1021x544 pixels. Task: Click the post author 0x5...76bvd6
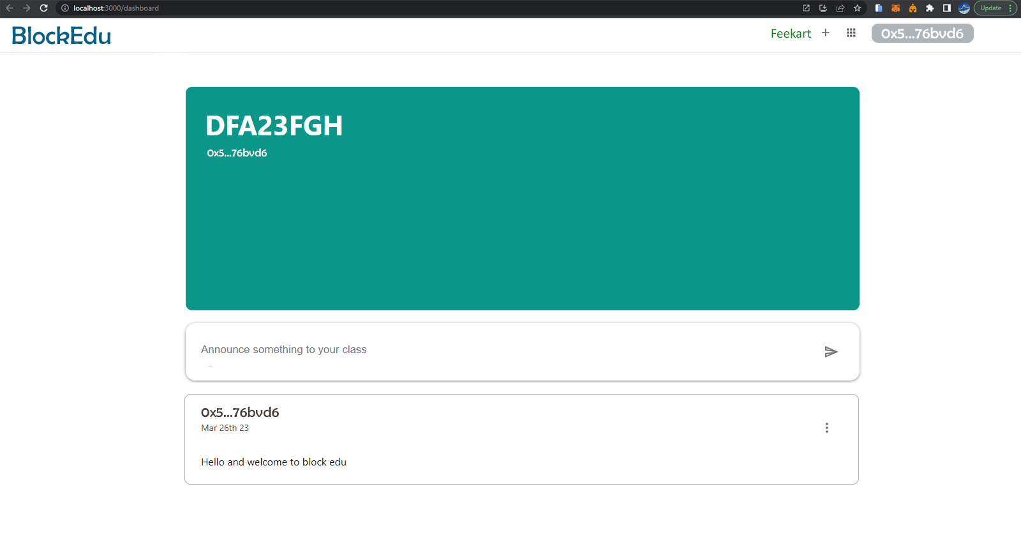[x=240, y=412]
